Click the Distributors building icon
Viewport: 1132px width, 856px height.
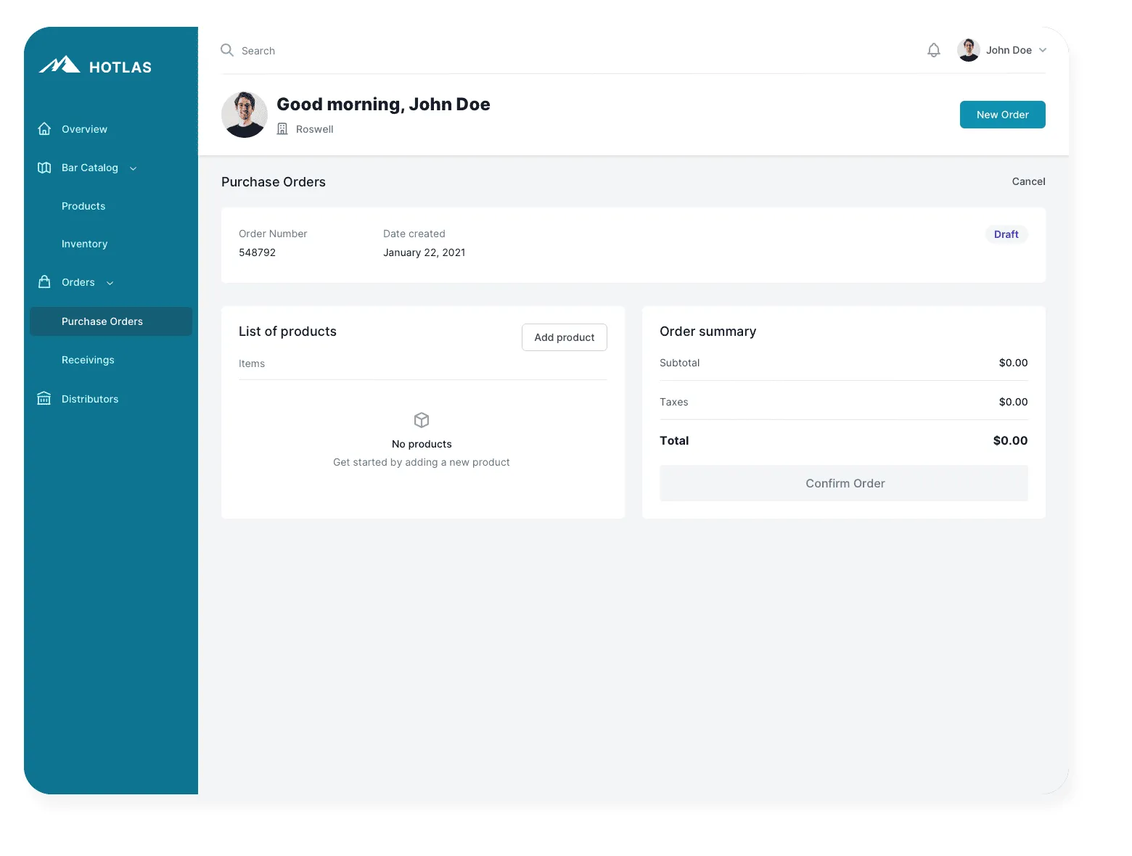click(44, 398)
